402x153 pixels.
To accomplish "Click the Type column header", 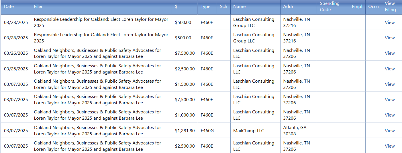I will (x=205, y=7).
